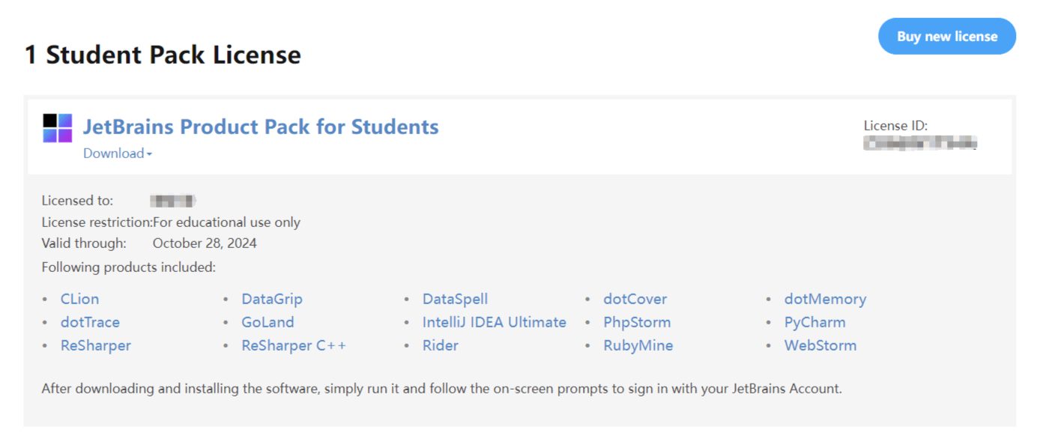Open the dotCover link

pos(635,299)
